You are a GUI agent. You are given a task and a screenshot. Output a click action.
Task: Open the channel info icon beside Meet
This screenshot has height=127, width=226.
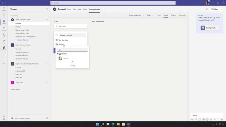pos(207,9)
